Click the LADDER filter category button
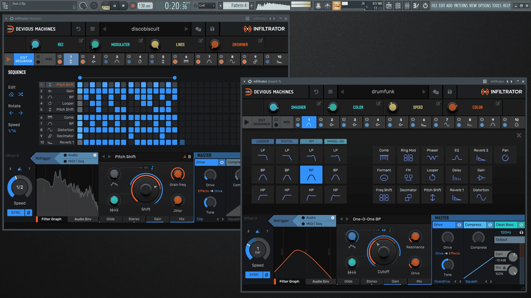The image size is (531, 298). click(263, 141)
